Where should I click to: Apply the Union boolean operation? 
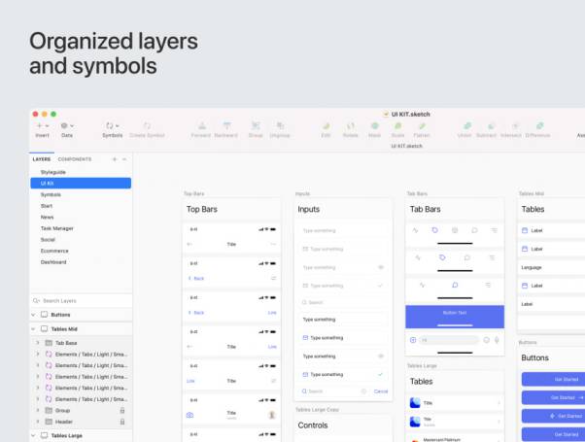(x=465, y=126)
